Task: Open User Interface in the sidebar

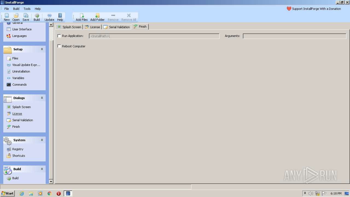Action: click(x=22, y=29)
